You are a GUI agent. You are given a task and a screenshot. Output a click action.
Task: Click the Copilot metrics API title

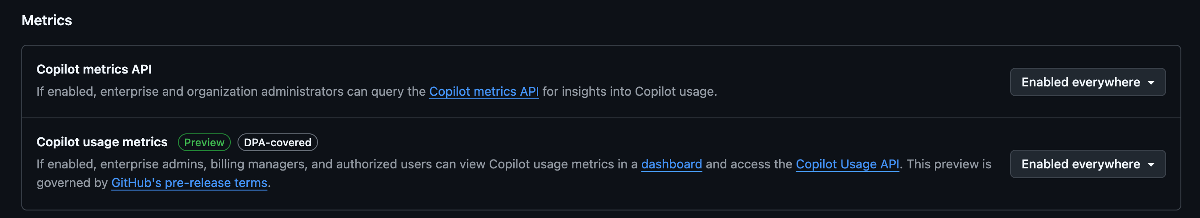(x=94, y=69)
